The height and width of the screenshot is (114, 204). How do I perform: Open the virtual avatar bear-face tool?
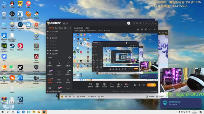pyautogui.click(x=59, y=81)
